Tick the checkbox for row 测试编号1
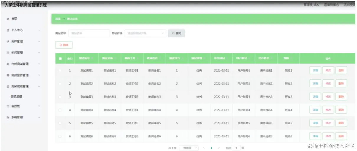The image size is (357, 151). click(60, 71)
